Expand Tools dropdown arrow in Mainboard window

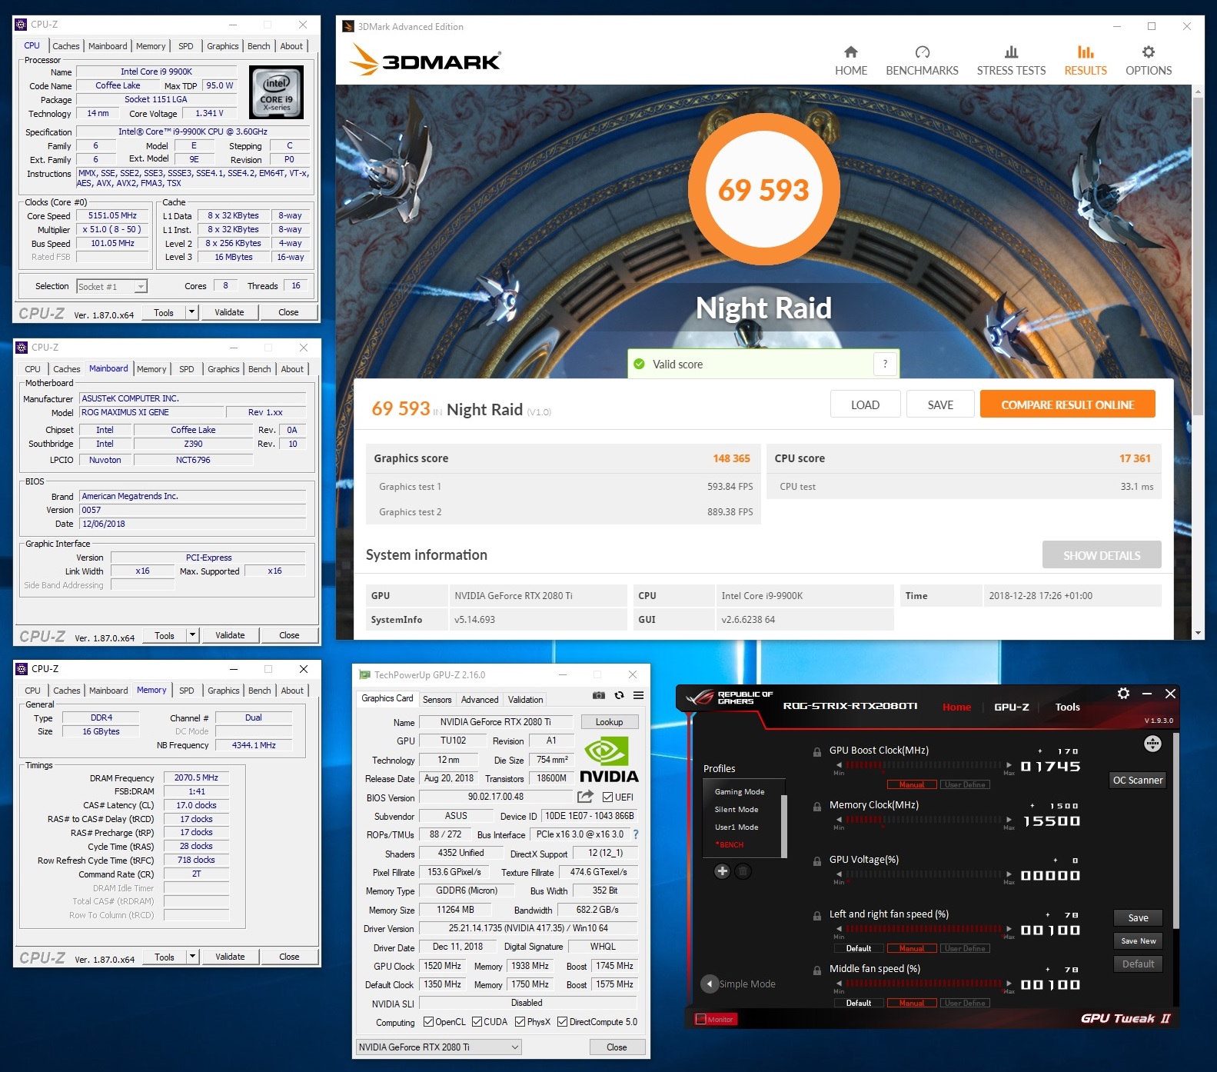193,635
